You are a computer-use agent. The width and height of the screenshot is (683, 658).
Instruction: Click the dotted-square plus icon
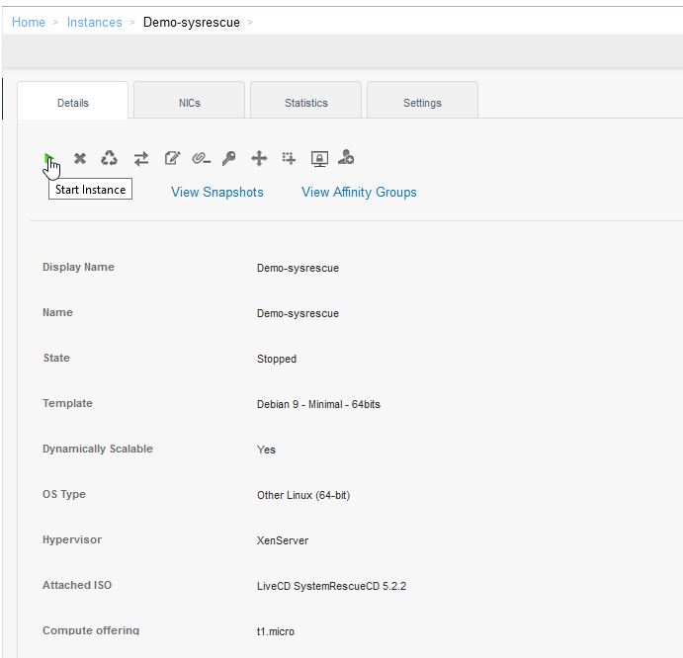click(x=289, y=158)
